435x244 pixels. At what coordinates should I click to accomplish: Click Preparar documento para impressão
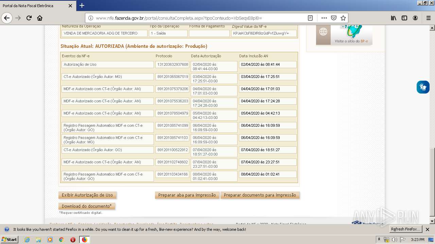[x=260, y=195]
